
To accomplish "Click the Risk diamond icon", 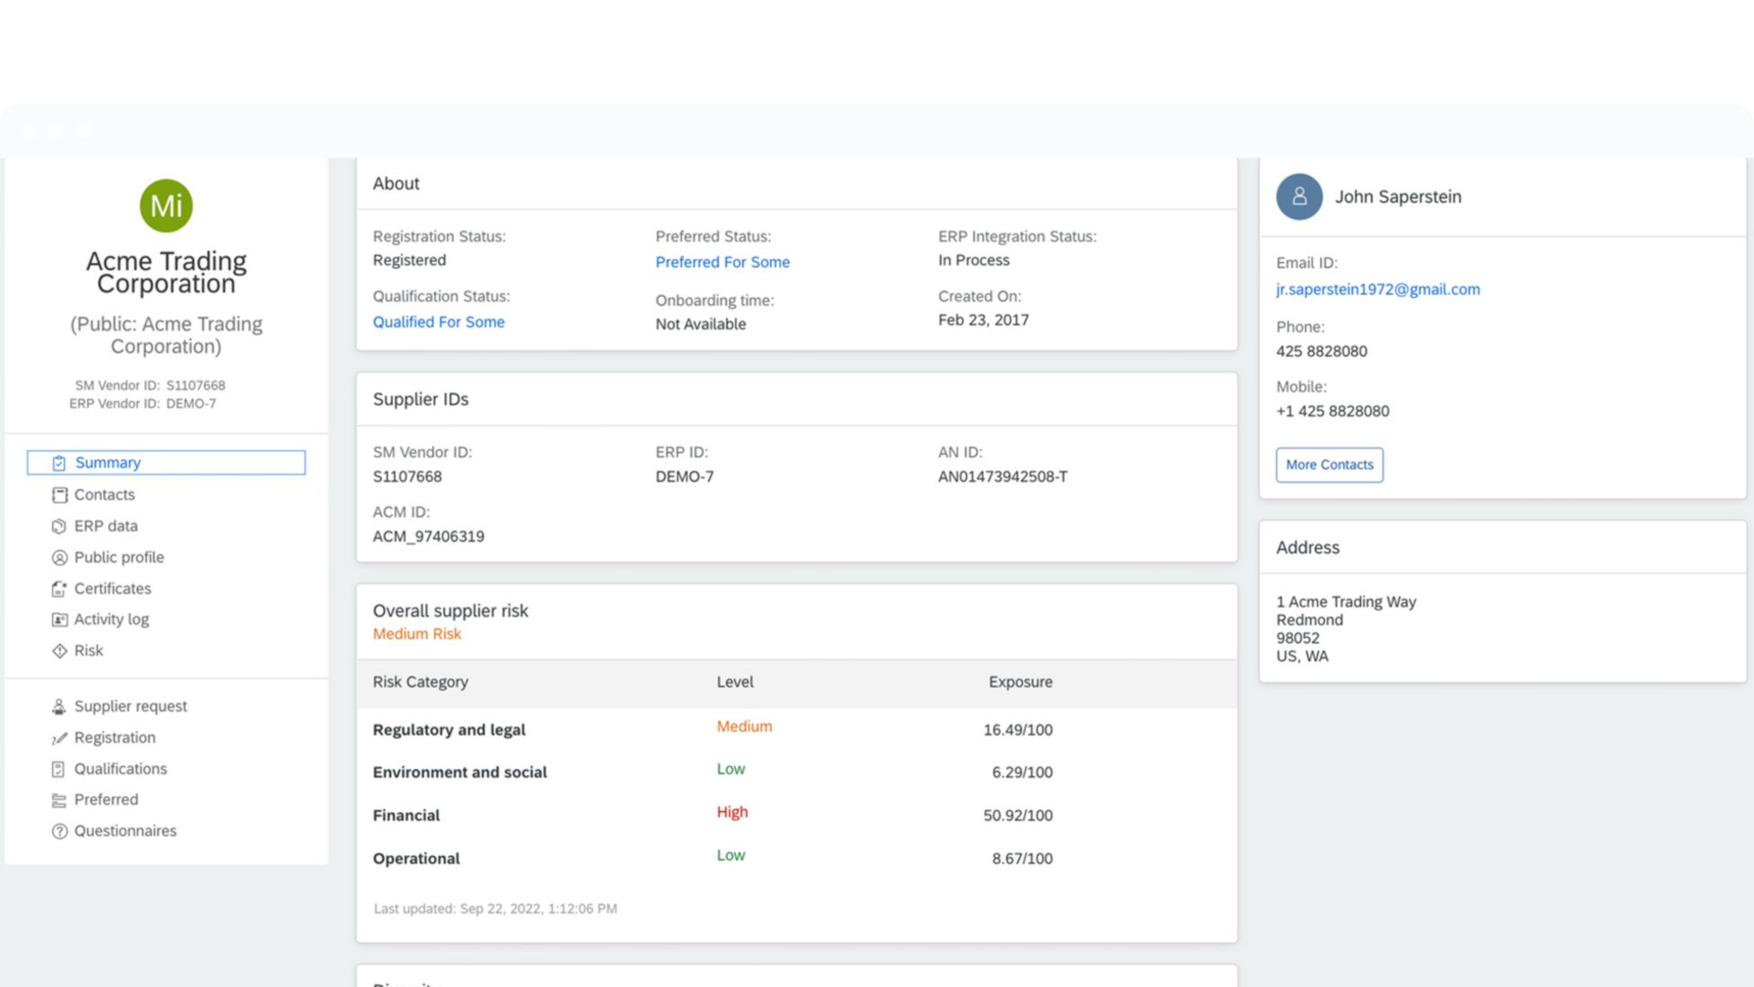I will point(59,651).
